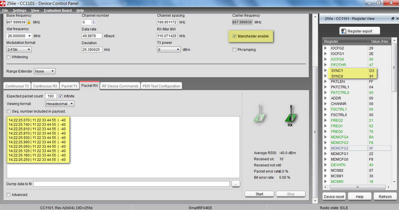Click the Channel number stepper arrows

[94, 22]
